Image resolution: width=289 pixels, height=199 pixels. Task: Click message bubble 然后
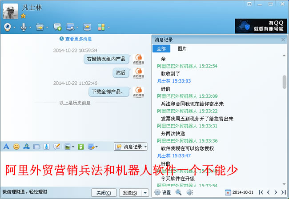[x=121, y=72]
